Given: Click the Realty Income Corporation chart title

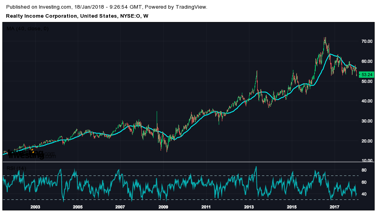Looking at the screenshot, I should 77,16.
